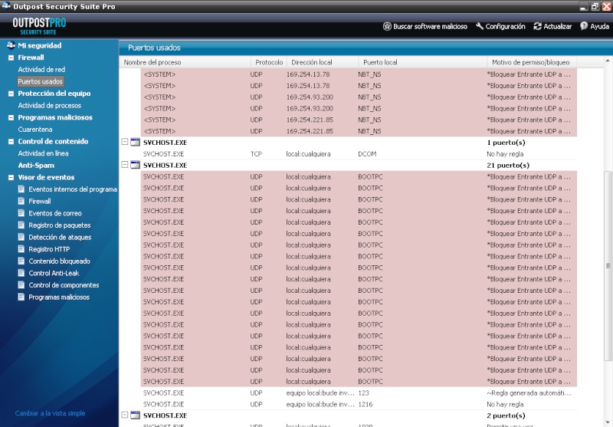
Task: Click Control de componentes document icon
Action: click(21, 285)
